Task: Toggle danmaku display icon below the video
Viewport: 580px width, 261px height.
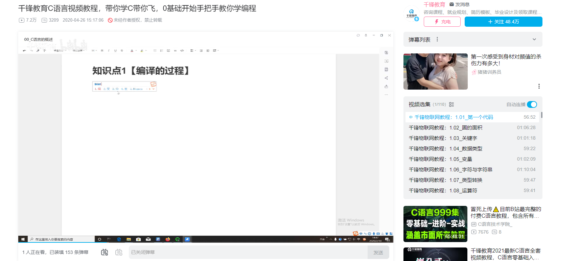Action: [105, 252]
